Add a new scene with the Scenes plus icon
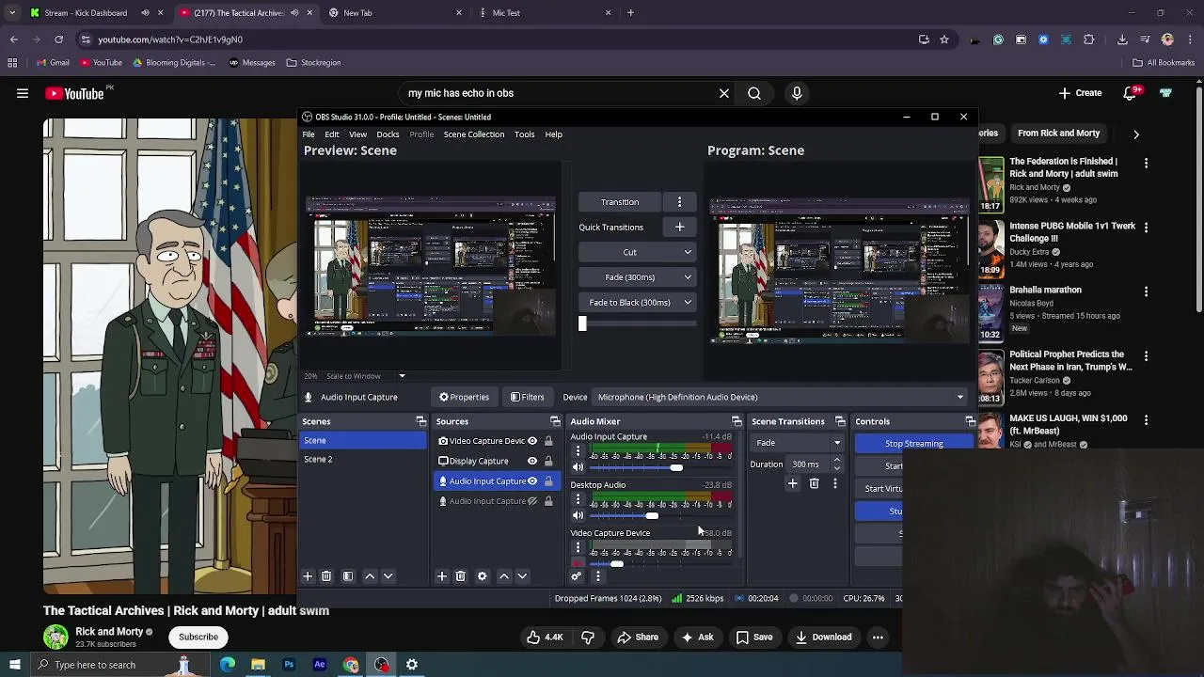This screenshot has height=677, width=1204. pyautogui.click(x=307, y=575)
